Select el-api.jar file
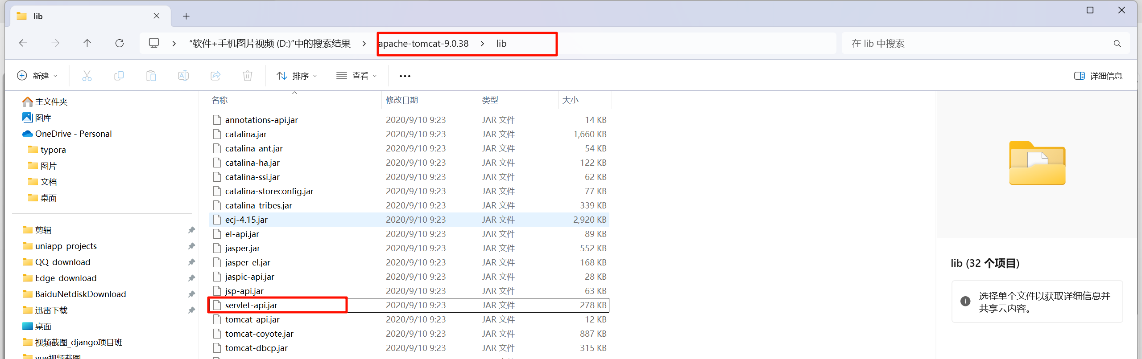Image resolution: width=1142 pixels, height=359 pixels. 410,234
